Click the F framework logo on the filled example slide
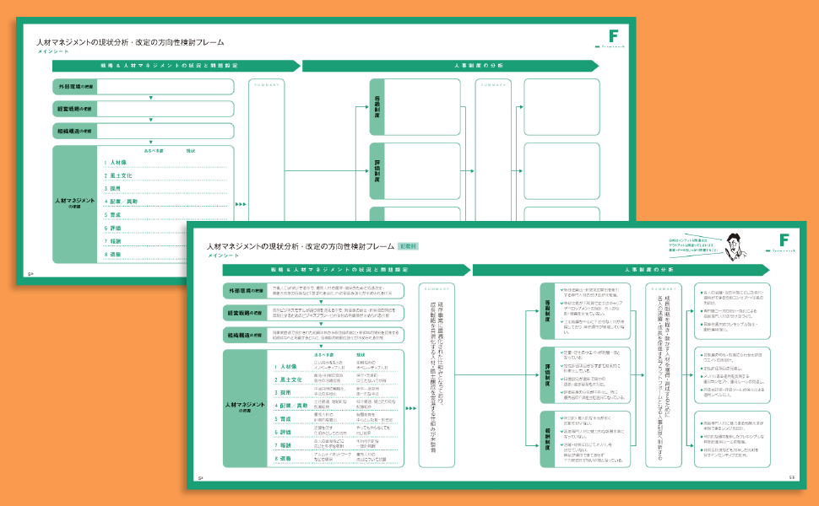819x506 pixels. [x=781, y=243]
